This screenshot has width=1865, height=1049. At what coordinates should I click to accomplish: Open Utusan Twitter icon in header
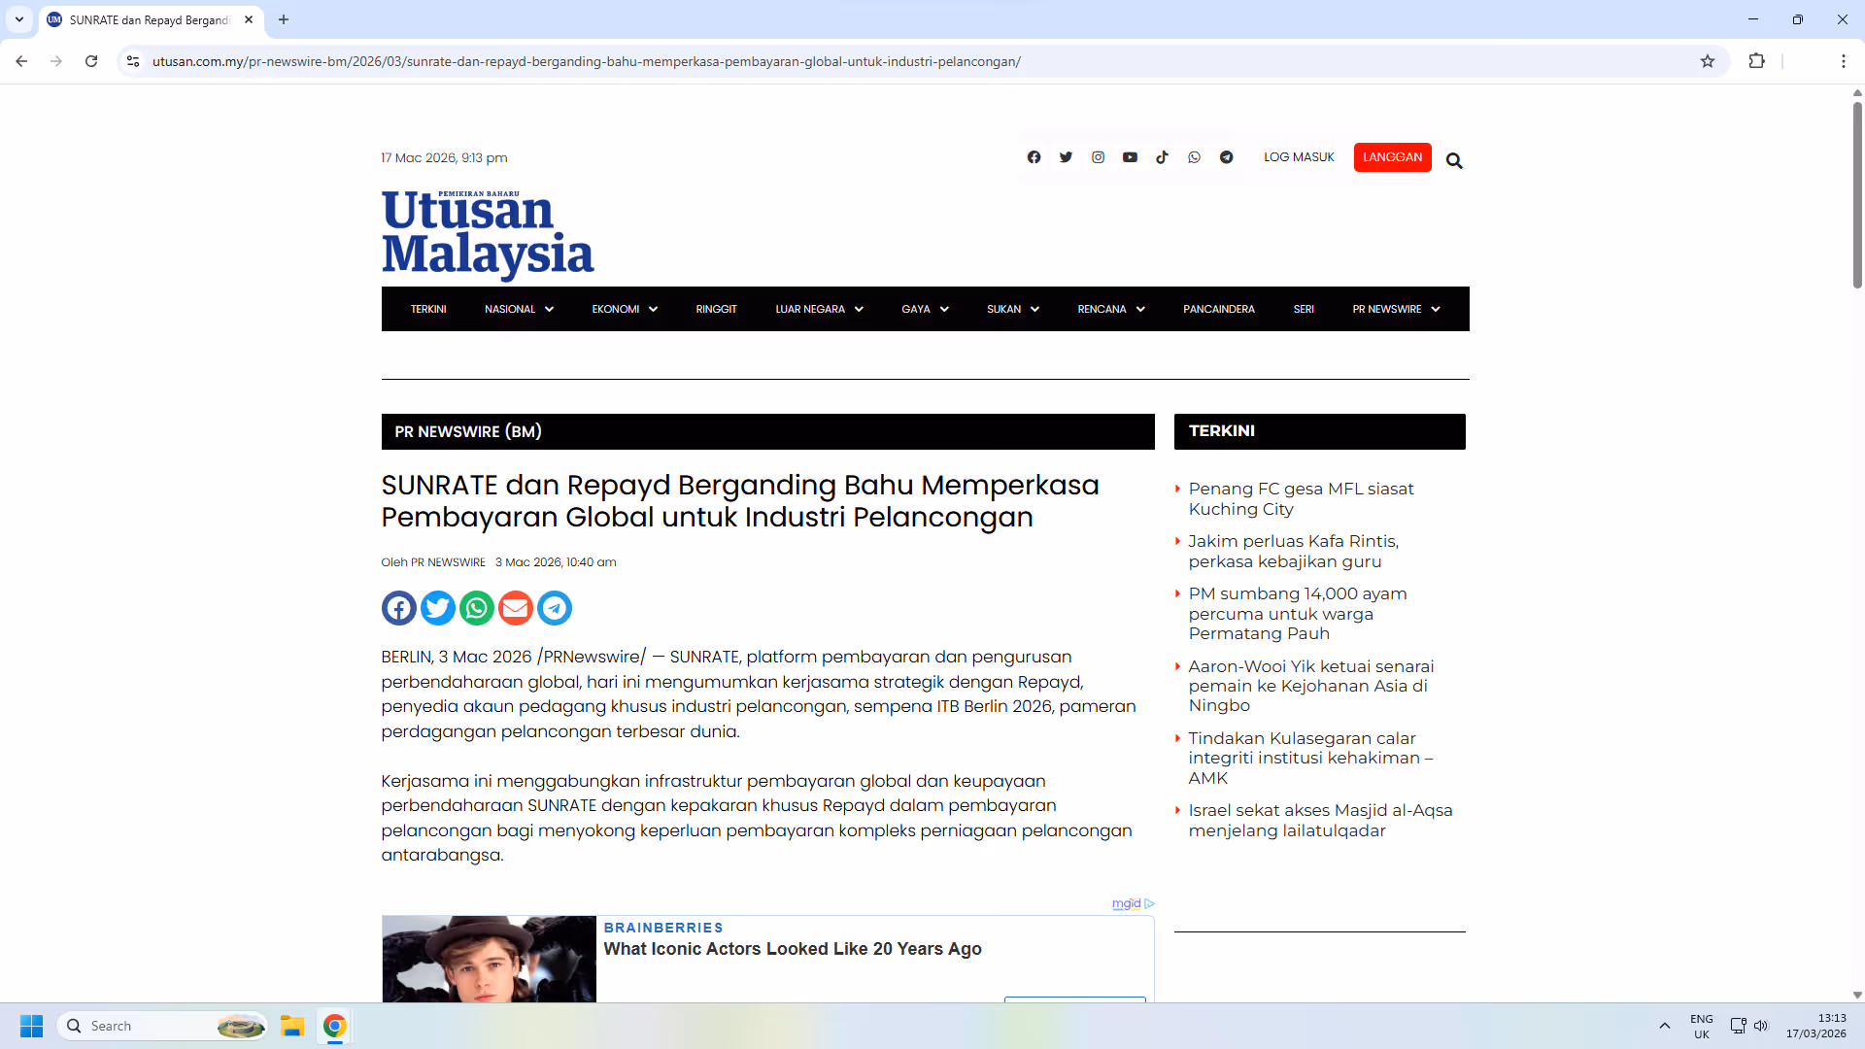(1066, 157)
